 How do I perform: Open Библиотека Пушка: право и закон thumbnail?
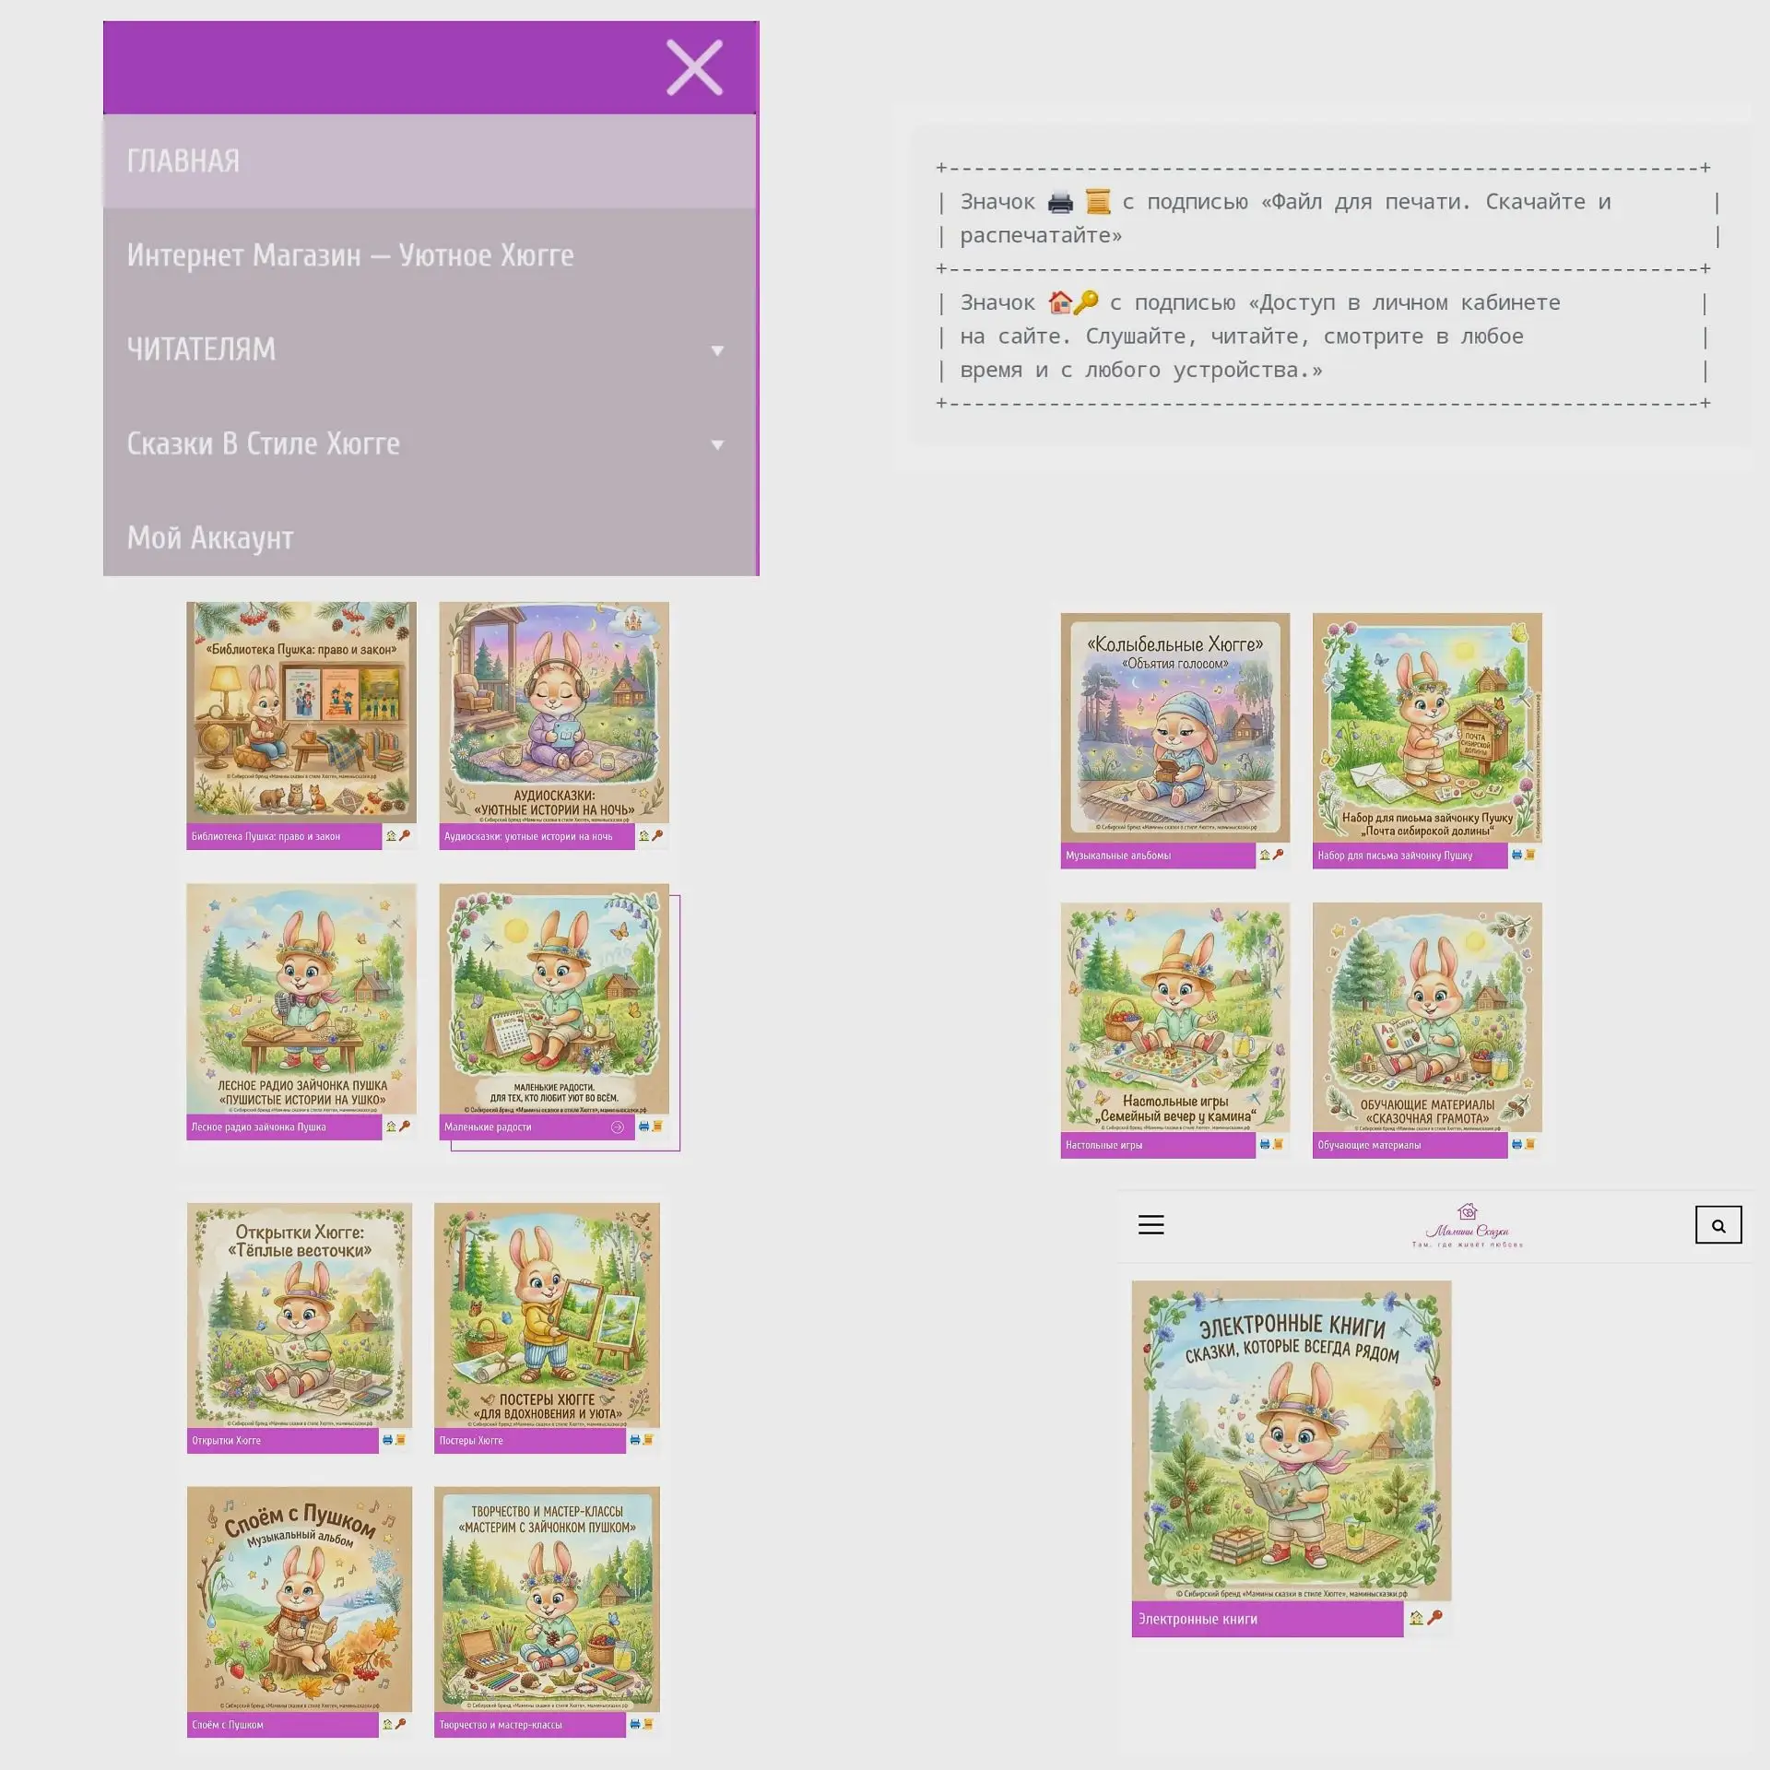pos(301,712)
